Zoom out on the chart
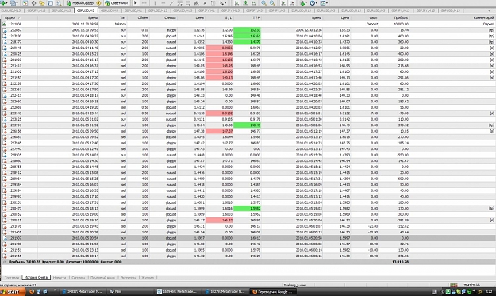 pos(272,3)
